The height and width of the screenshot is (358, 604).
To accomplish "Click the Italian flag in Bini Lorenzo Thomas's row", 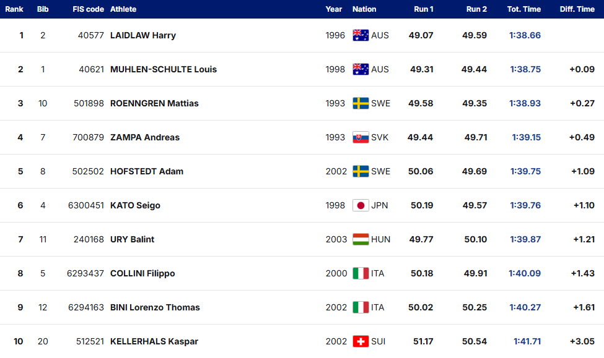I will [361, 307].
